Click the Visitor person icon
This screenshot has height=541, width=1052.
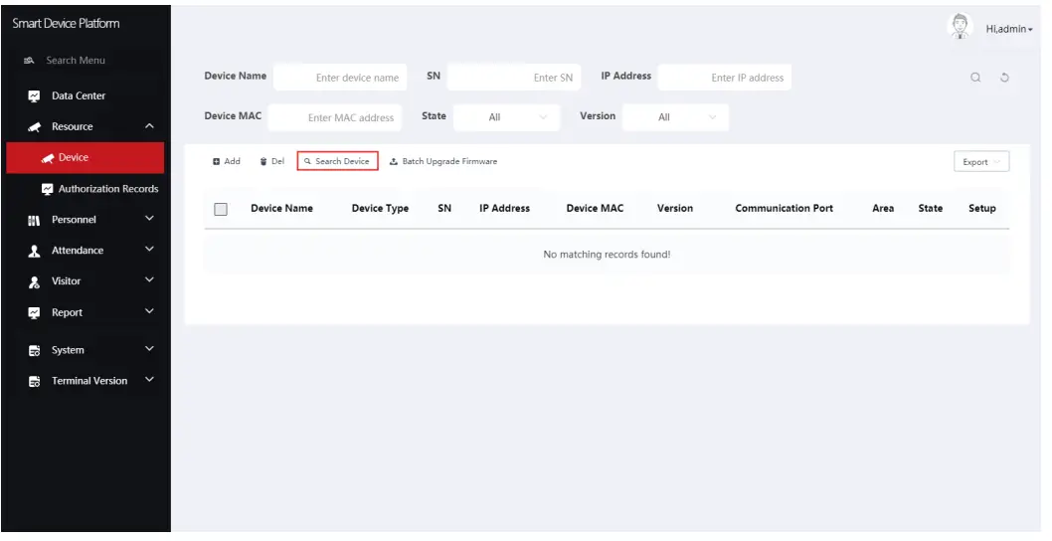click(34, 281)
